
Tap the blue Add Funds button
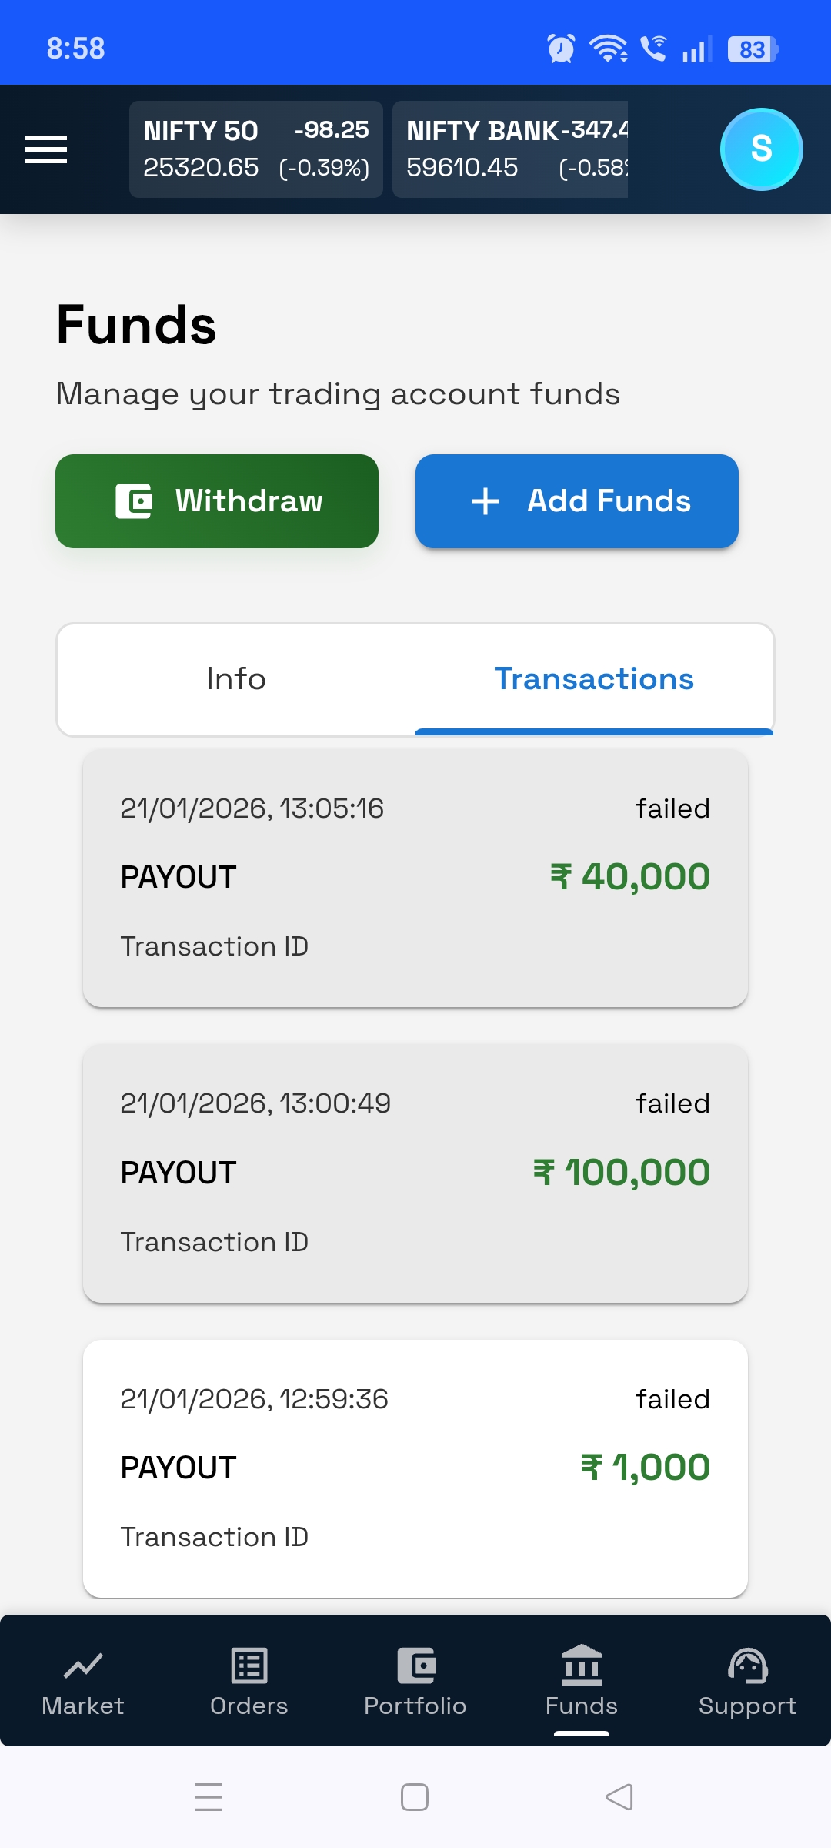pyautogui.click(x=577, y=501)
